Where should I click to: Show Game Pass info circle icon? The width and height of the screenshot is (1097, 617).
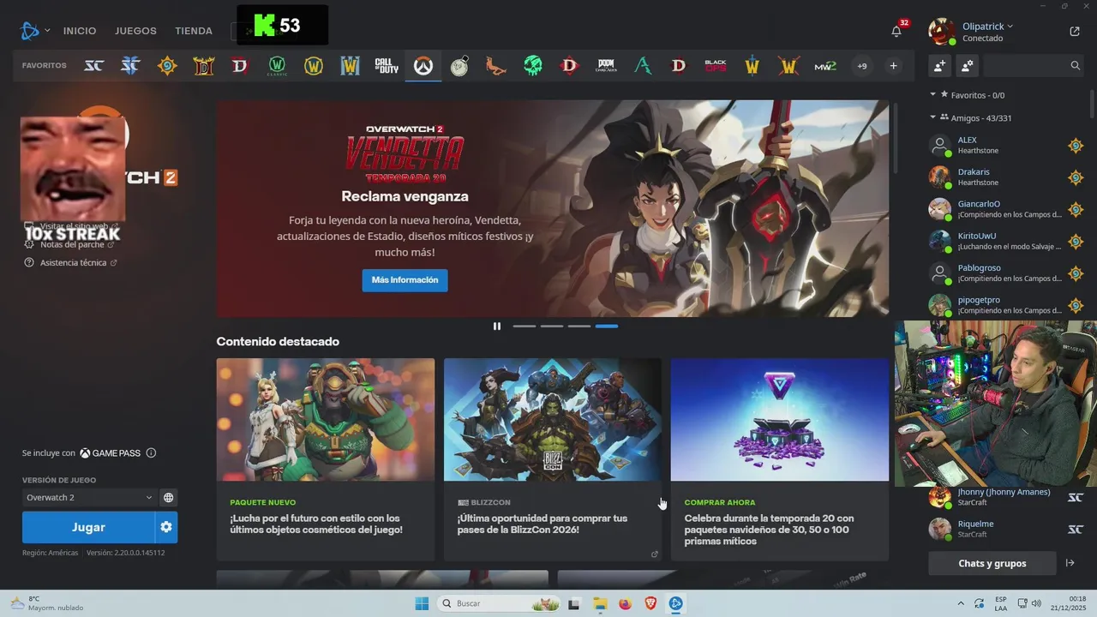point(151,452)
